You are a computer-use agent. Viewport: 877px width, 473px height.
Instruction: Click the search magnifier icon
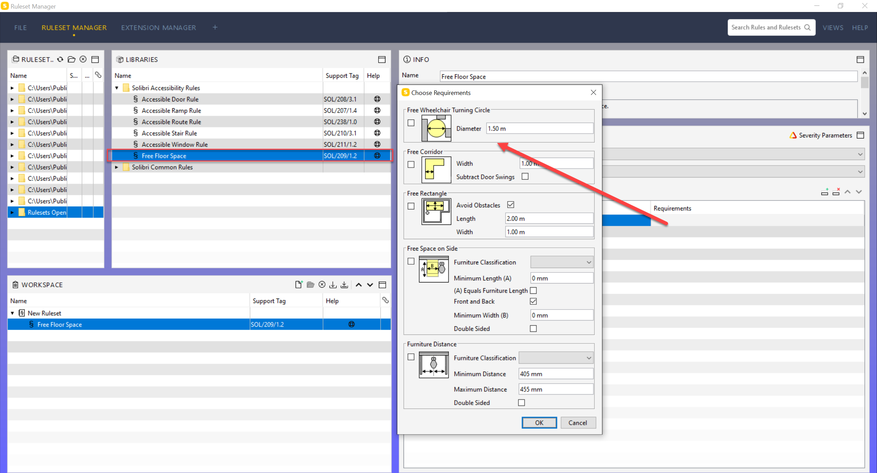807,27
